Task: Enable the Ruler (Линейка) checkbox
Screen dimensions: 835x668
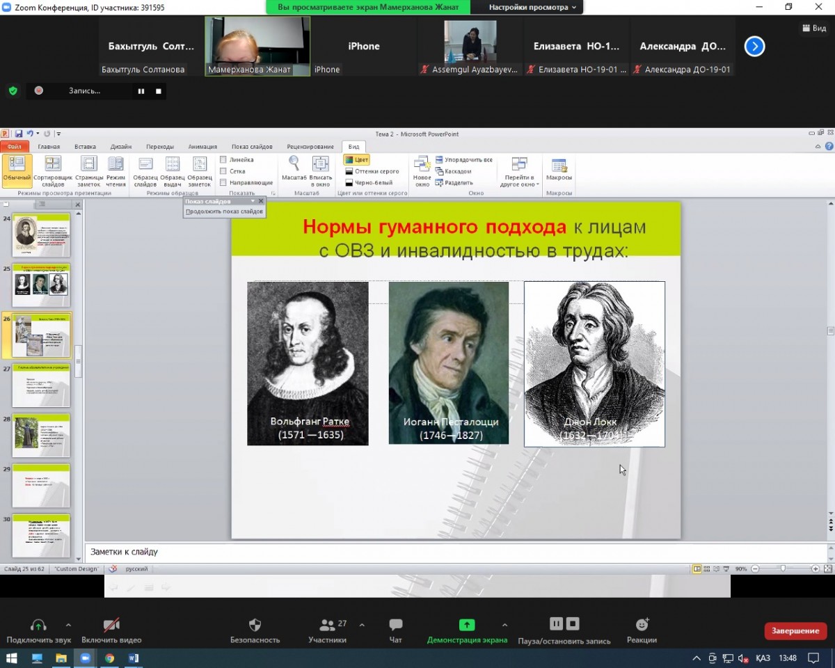Action: point(223,160)
